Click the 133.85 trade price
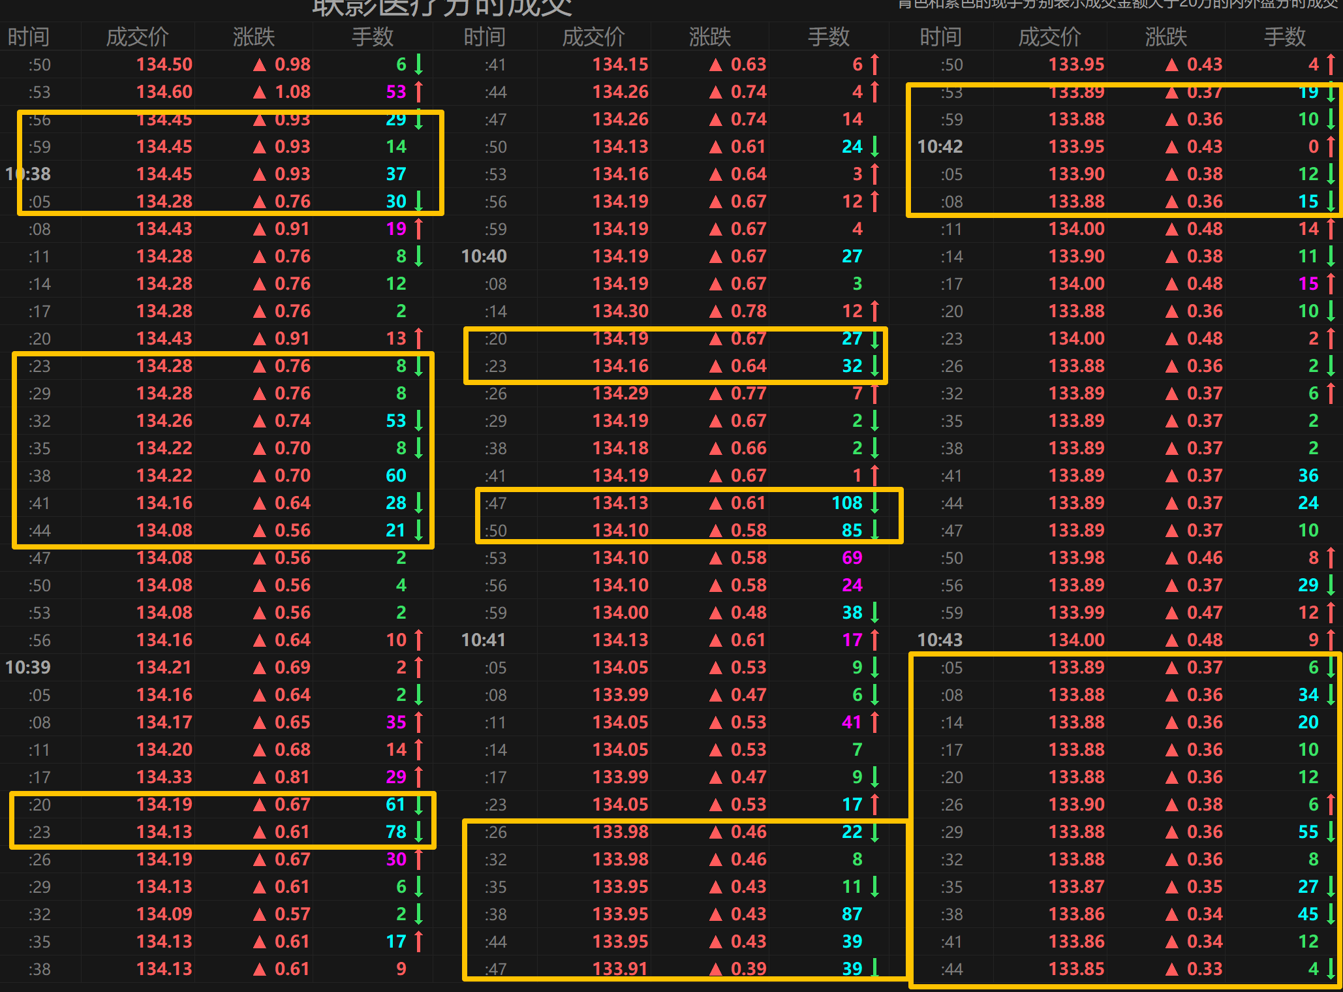This screenshot has height=992, width=1343. coord(1076,969)
